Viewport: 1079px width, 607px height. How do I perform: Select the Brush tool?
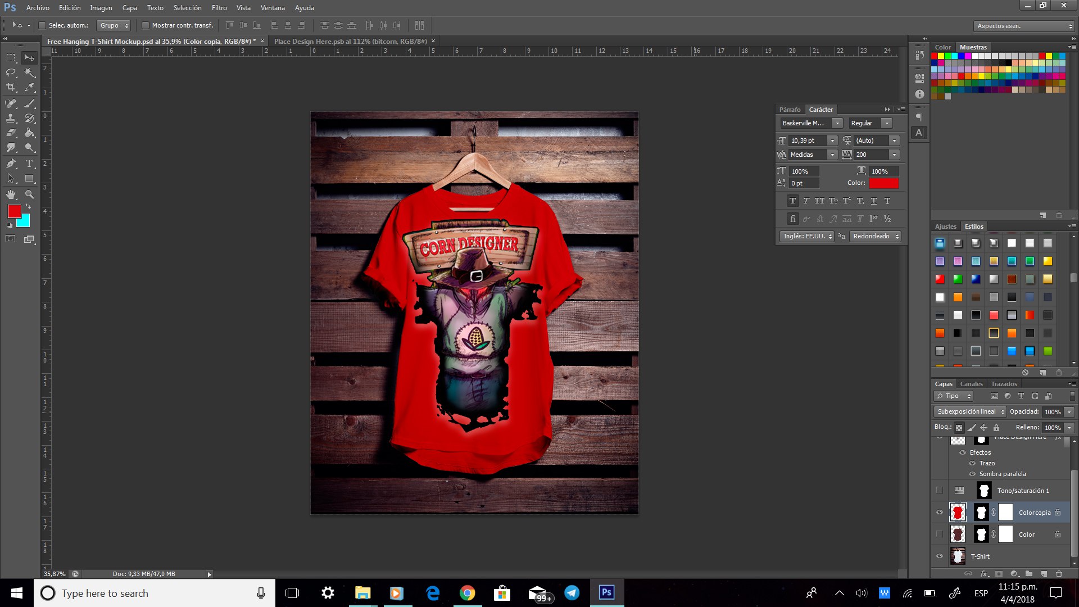[29, 103]
